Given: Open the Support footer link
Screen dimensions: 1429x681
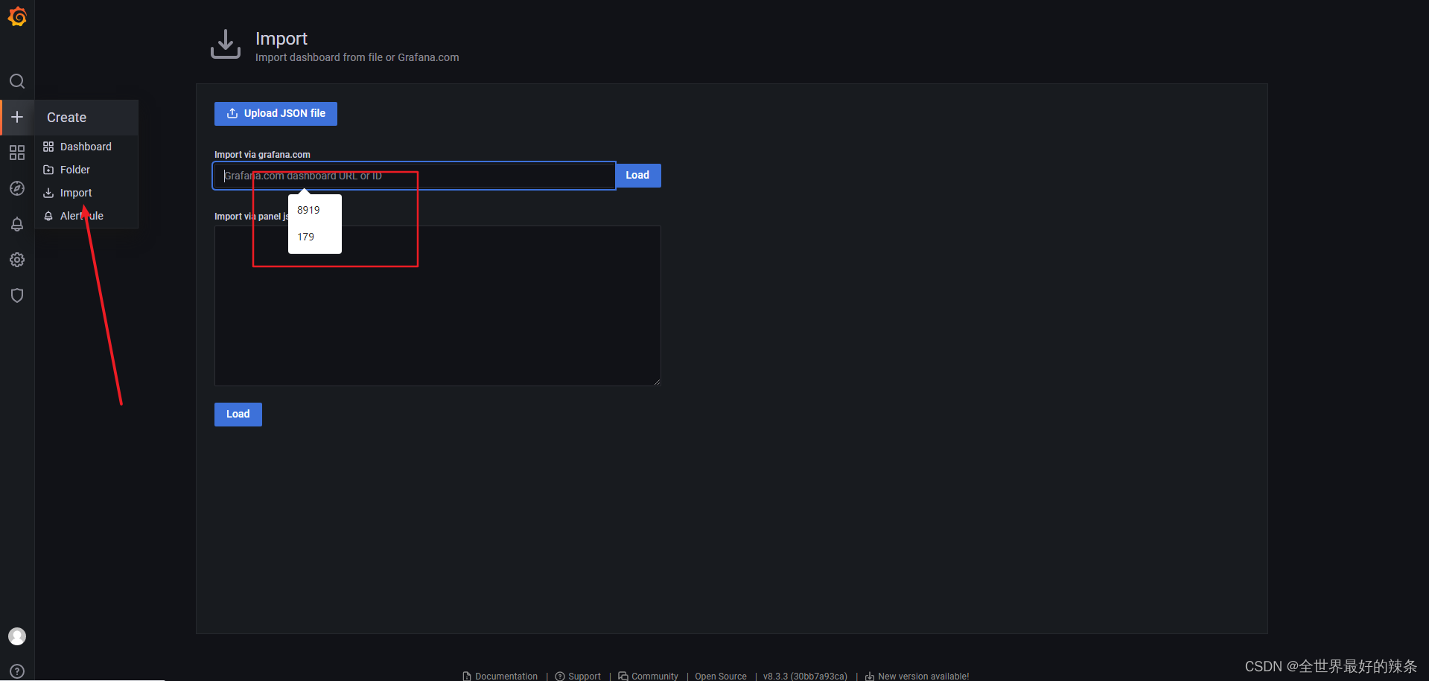Looking at the screenshot, I should (x=578, y=676).
